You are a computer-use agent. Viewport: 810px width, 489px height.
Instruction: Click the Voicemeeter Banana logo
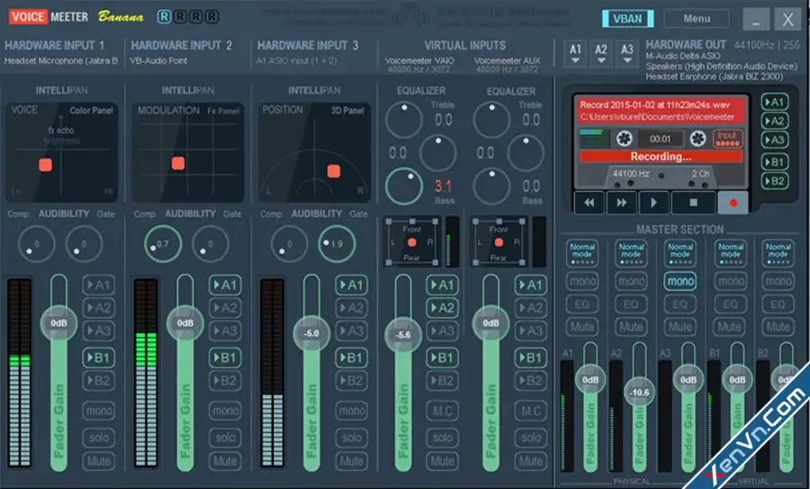(76, 17)
